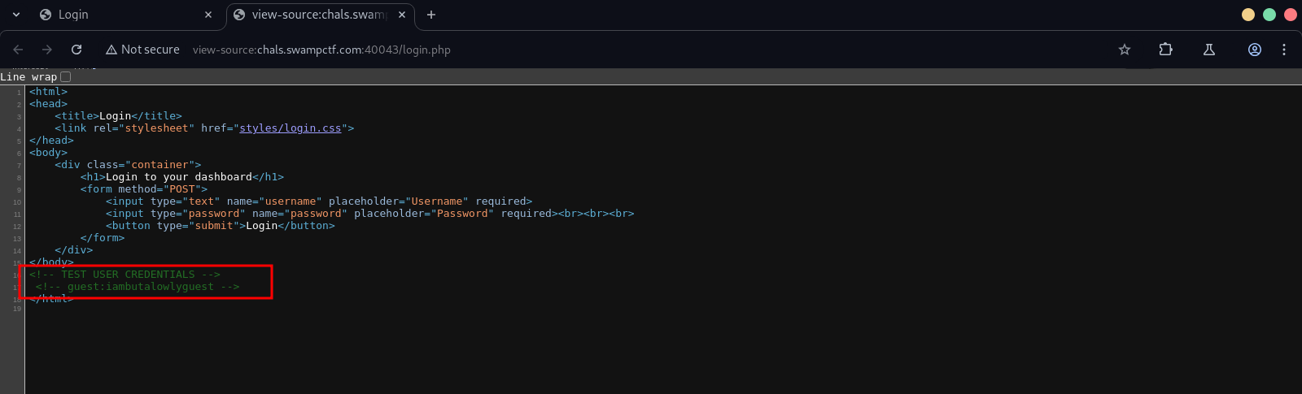Open the styles/login.css link
This screenshot has width=1302, height=394.
[x=290, y=128]
